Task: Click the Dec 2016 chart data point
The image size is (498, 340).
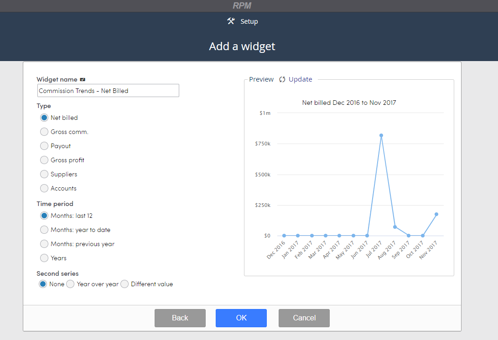Action: (284, 236)
